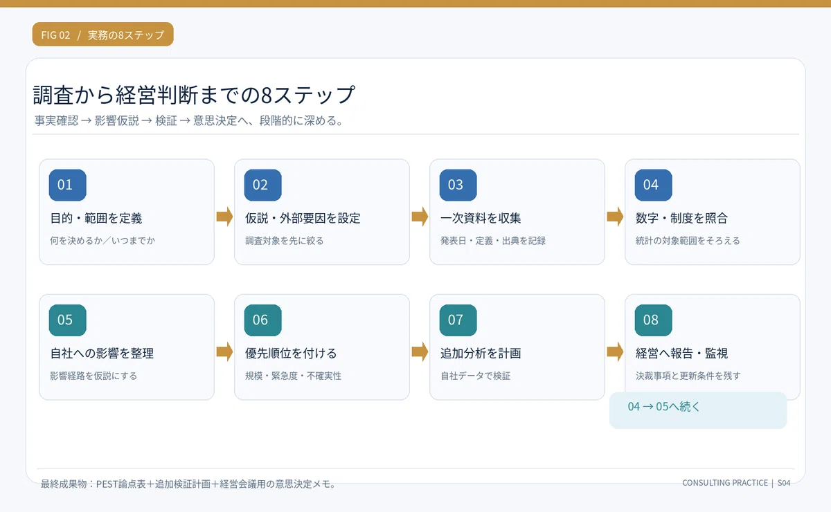The image size is (831, 512).
Task: Select the step title "仮説・外部要因を設定"
Action: pyautogui.click(x=303, y=219)
